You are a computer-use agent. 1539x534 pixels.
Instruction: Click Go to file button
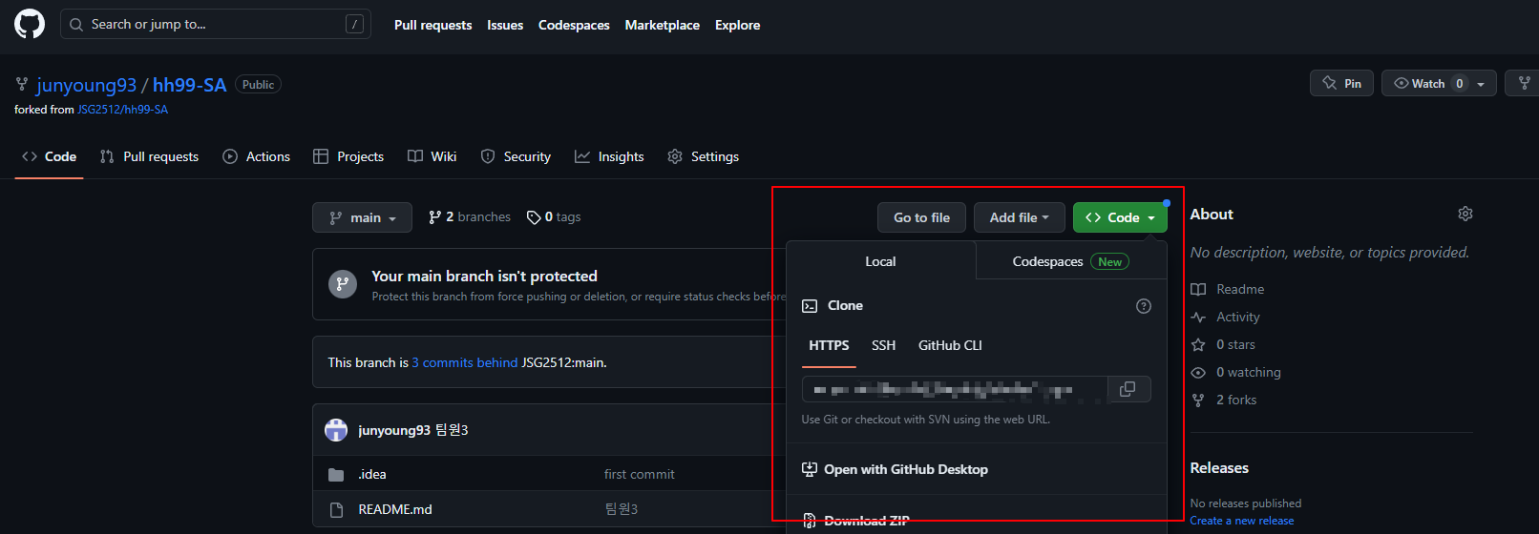tap(921, 217)
